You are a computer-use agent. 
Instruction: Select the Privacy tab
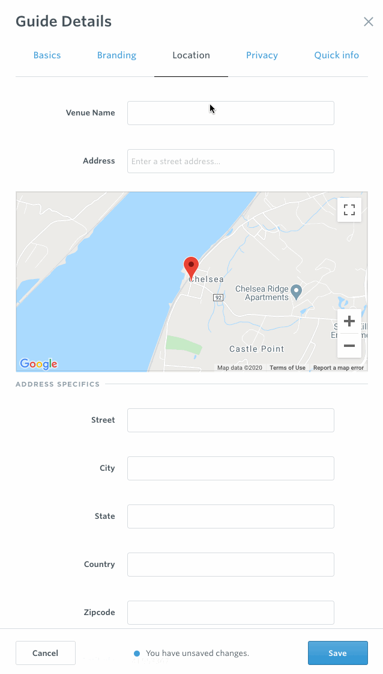click(x=262, y=55)
